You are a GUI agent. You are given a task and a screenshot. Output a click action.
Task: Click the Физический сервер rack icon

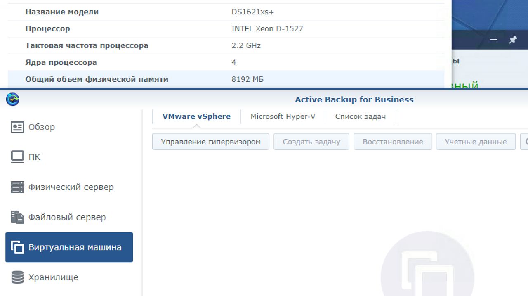coord(17,187)
